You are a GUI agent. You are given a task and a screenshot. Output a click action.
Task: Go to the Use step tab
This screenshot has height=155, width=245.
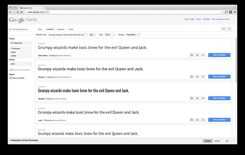(x=227, y=141)
